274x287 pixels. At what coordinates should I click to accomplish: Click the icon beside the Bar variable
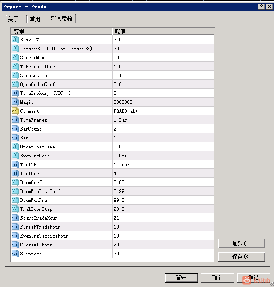click(x=15, y=138)
